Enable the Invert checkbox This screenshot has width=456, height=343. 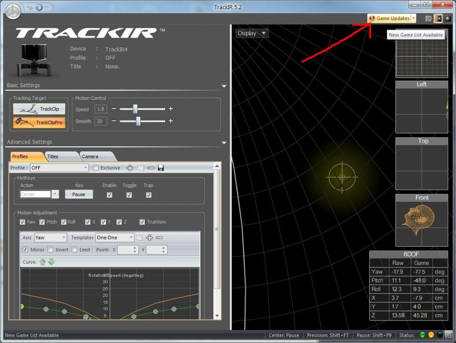(51, 250)
